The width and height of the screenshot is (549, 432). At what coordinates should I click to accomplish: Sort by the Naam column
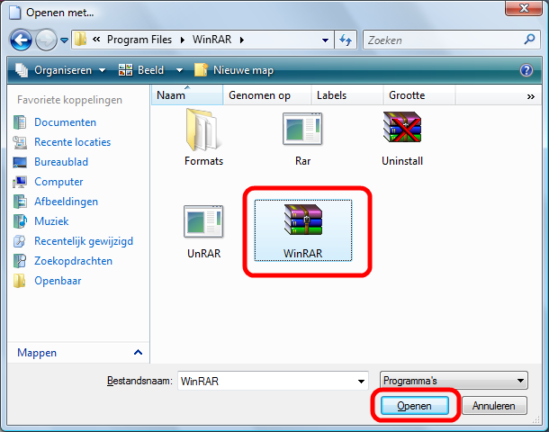(187, 95)
